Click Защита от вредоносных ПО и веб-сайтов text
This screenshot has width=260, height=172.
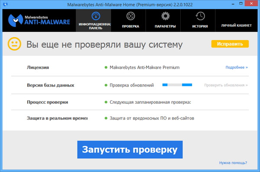[x=152, y=118]
